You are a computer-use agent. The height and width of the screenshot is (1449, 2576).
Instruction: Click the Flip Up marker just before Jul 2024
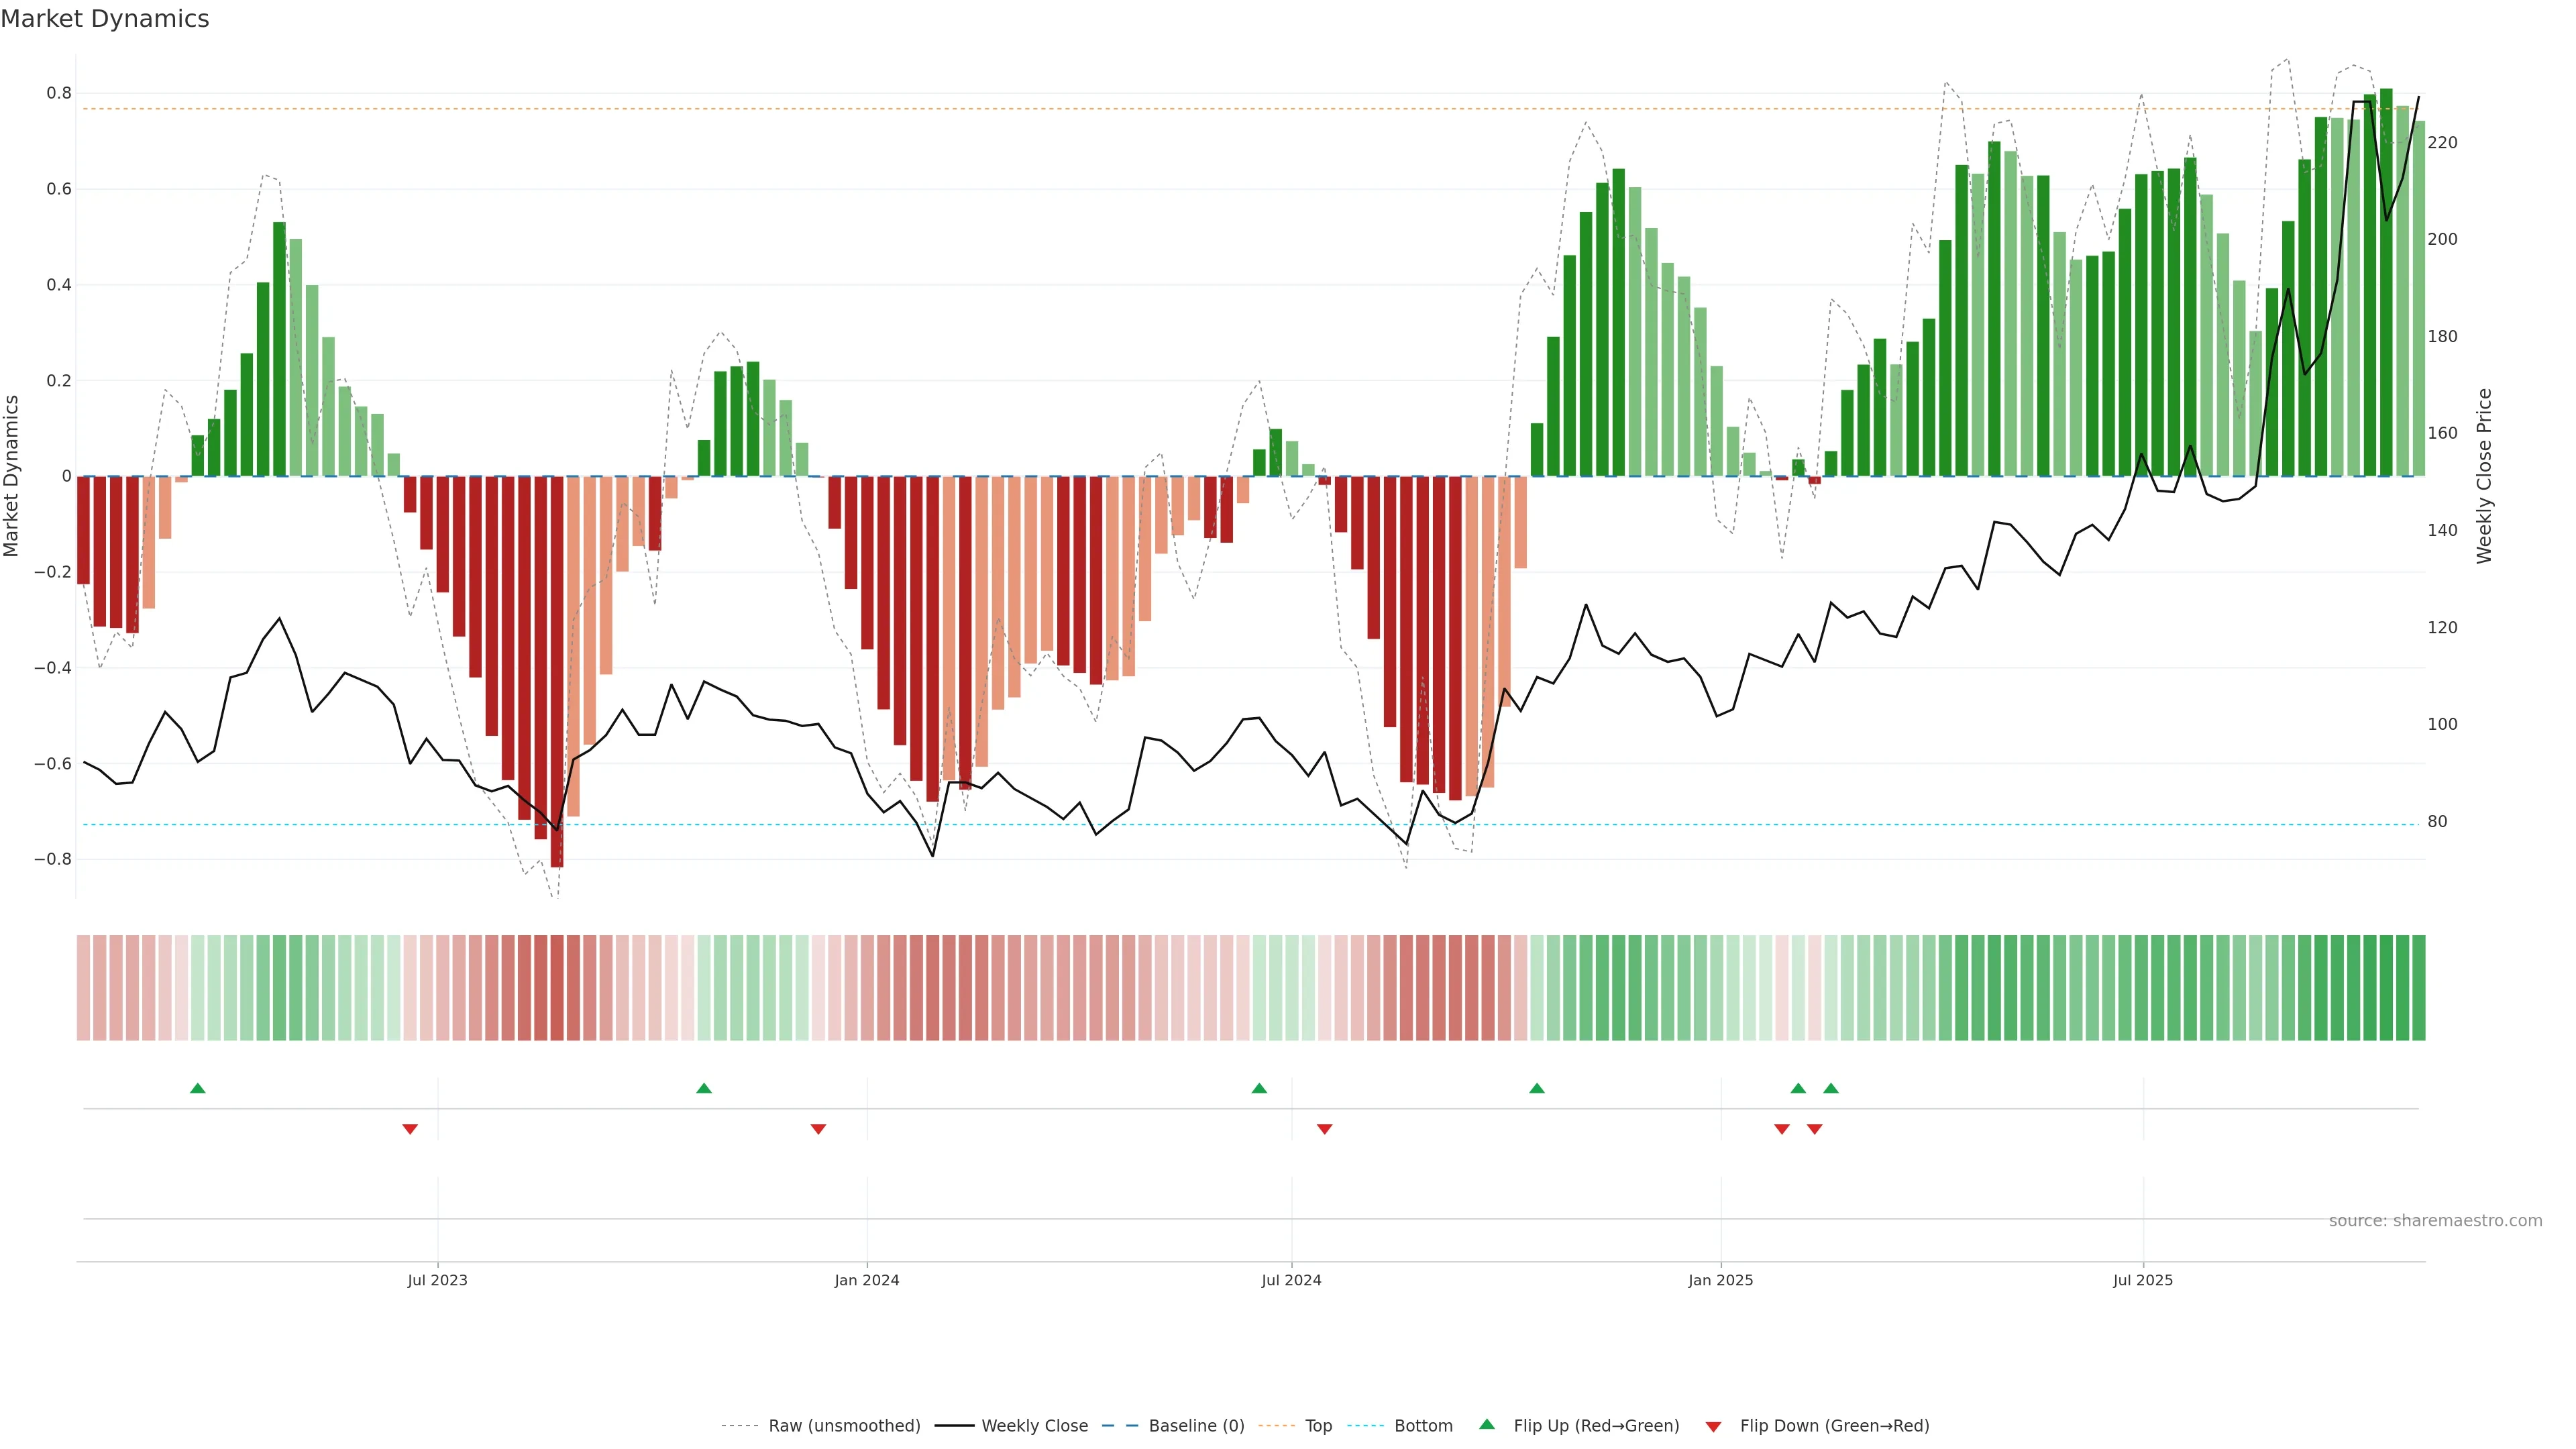pos(1259,1088)
